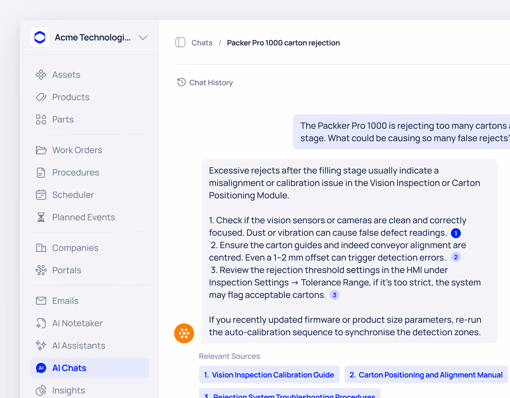This screenshot has width=510, height=398.
Task: Expand the Acme Technologies workspace dropdown chevron
Action: (x=143, y=38)
